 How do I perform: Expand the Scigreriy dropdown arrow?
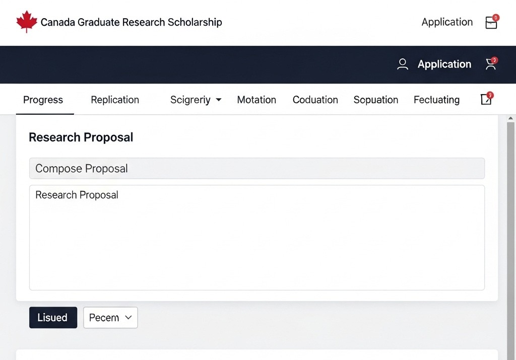(219, 100)
